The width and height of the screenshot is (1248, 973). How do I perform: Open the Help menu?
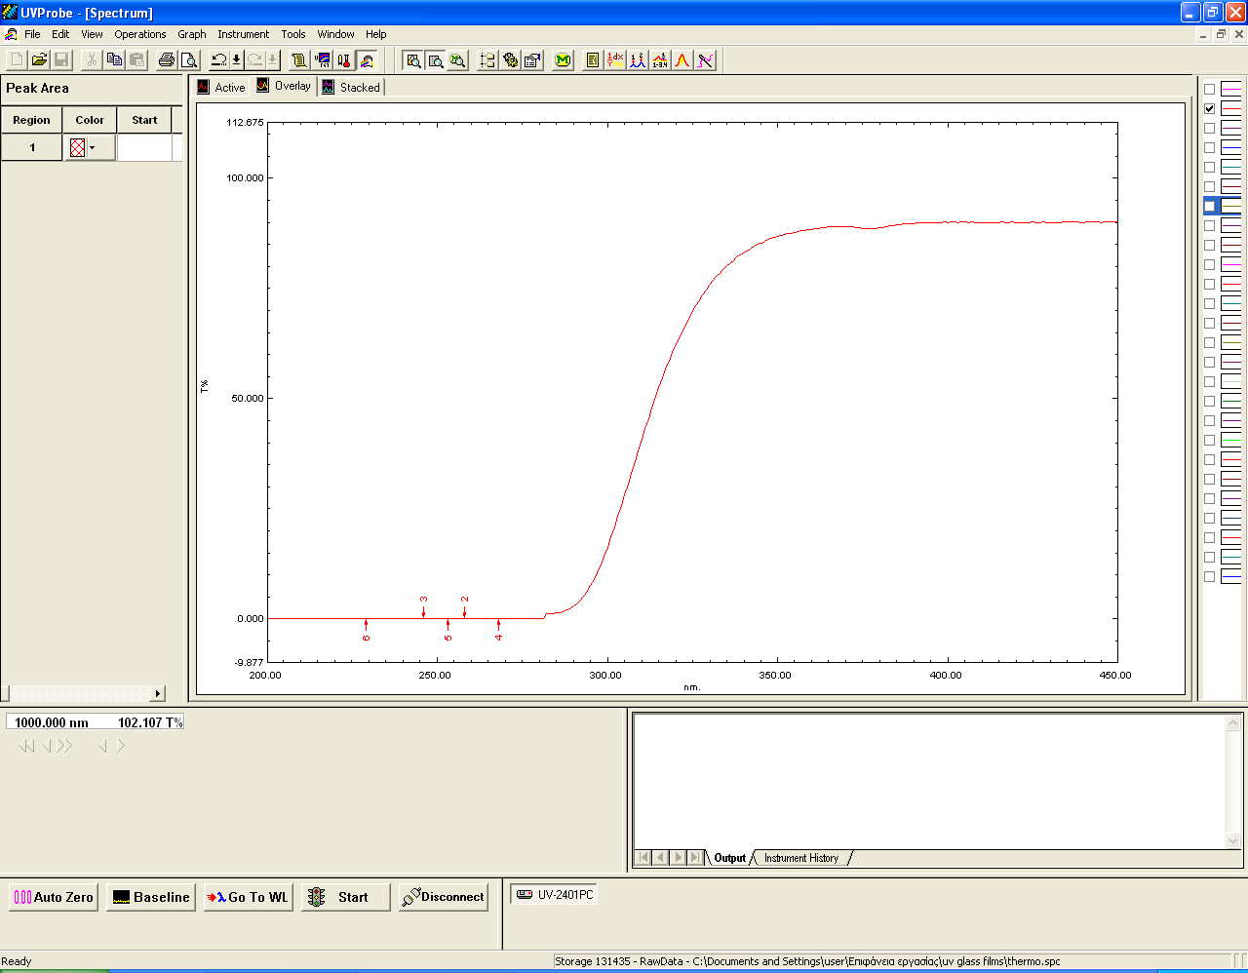pos(375,34)
